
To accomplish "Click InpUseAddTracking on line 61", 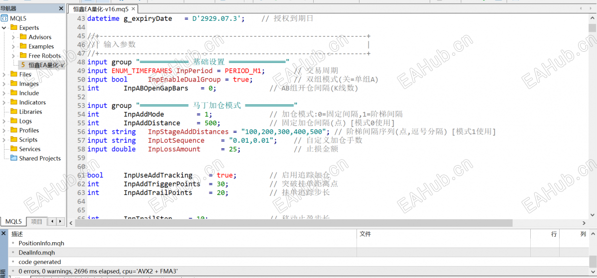I will click(158, 176).
